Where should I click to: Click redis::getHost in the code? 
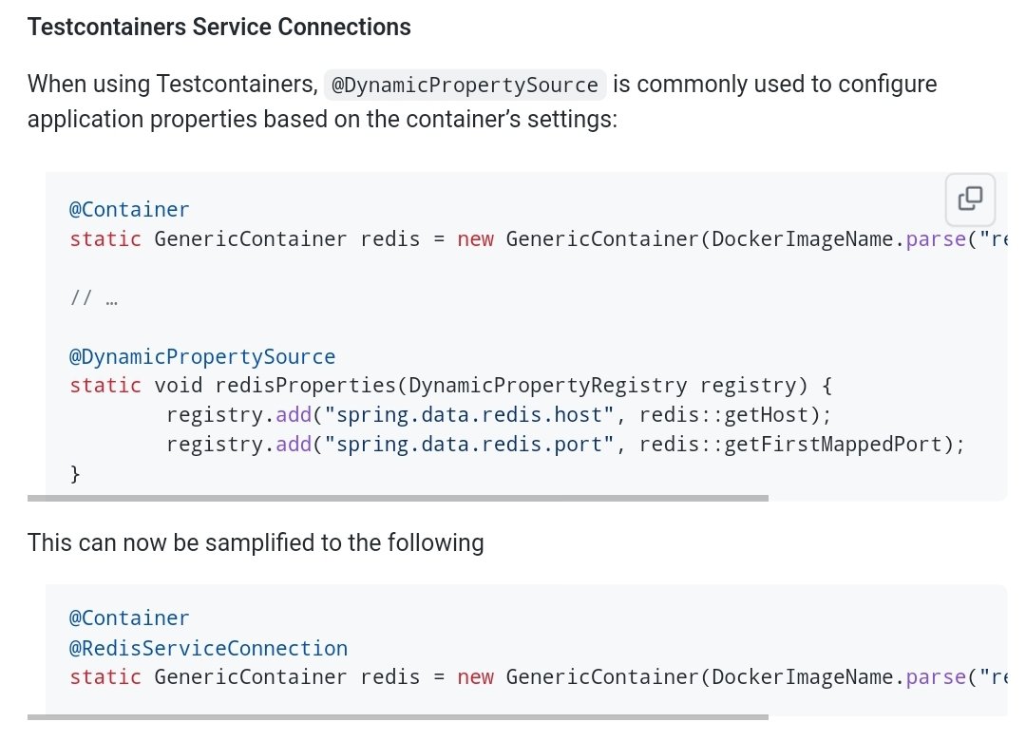pyautogui.click(x=723, y=415)
